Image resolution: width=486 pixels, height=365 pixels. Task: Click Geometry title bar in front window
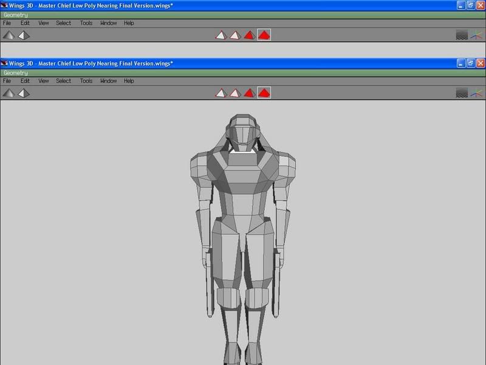coord(243,73)
